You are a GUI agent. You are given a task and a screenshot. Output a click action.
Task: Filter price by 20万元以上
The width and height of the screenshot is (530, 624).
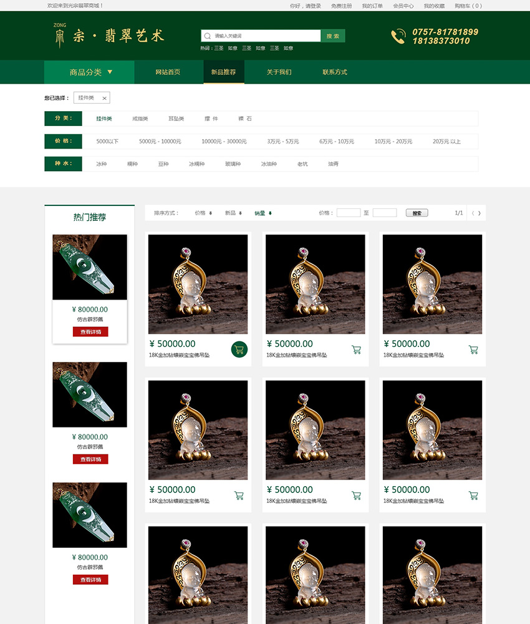coord(447,141)
